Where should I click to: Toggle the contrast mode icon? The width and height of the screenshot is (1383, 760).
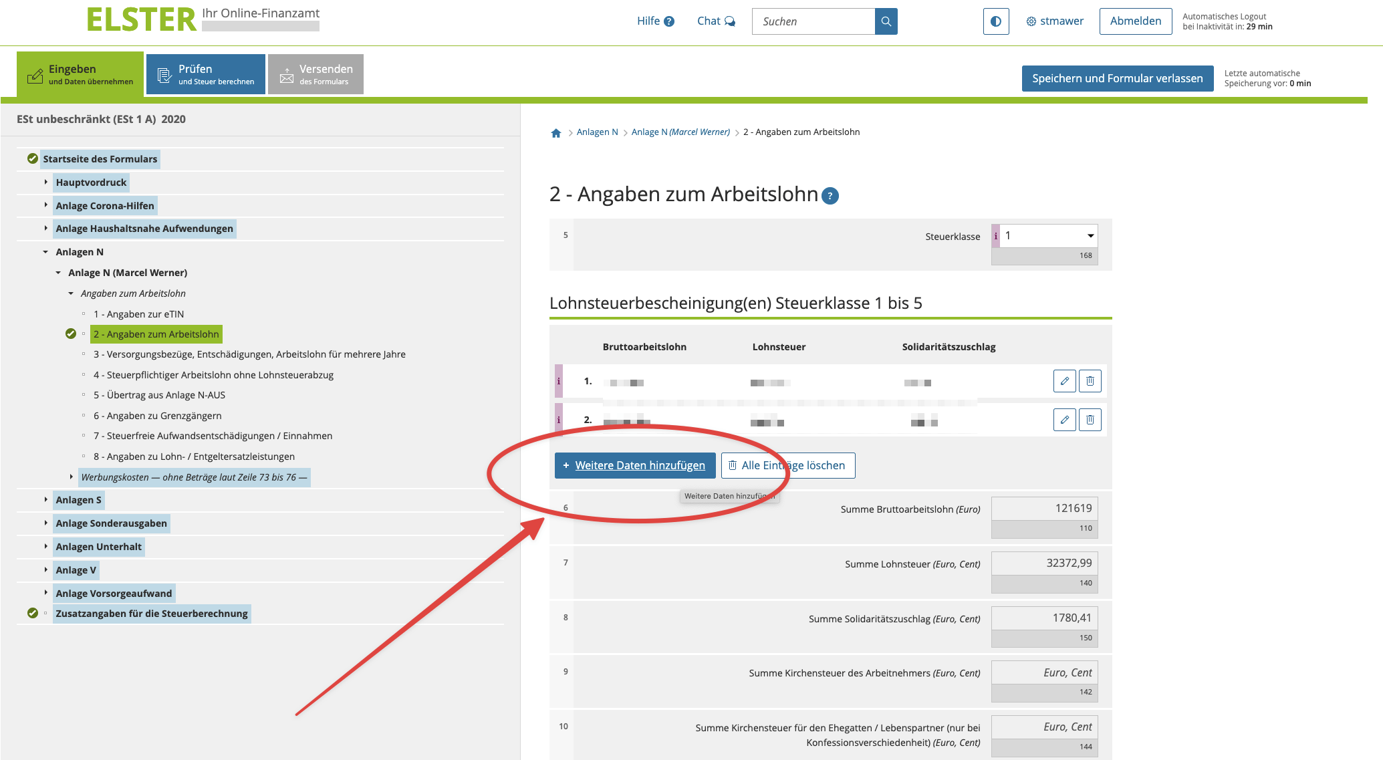pos(995,21)
